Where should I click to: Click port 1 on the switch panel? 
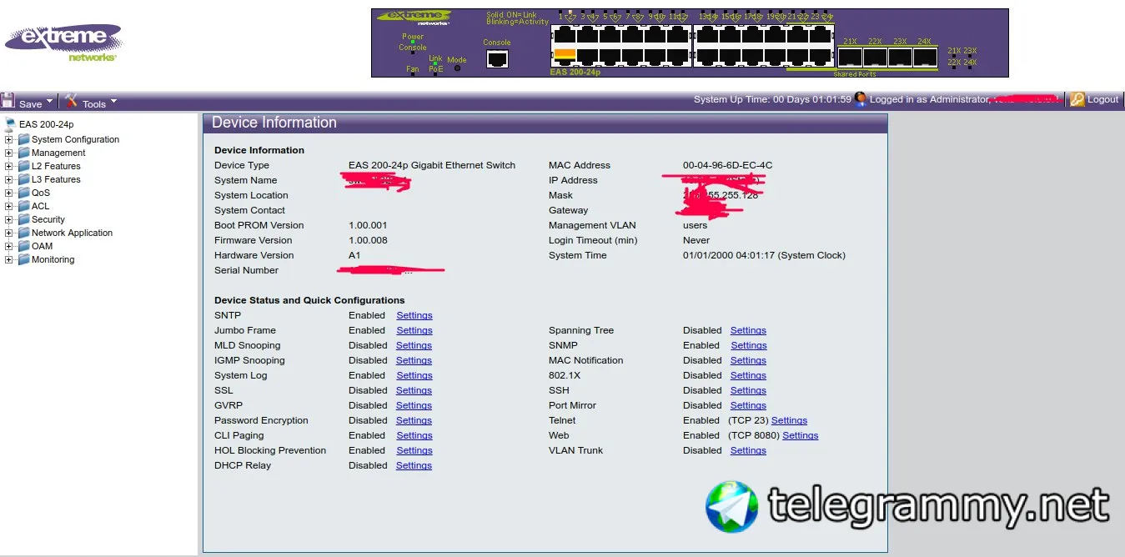[x=565, y=34]
